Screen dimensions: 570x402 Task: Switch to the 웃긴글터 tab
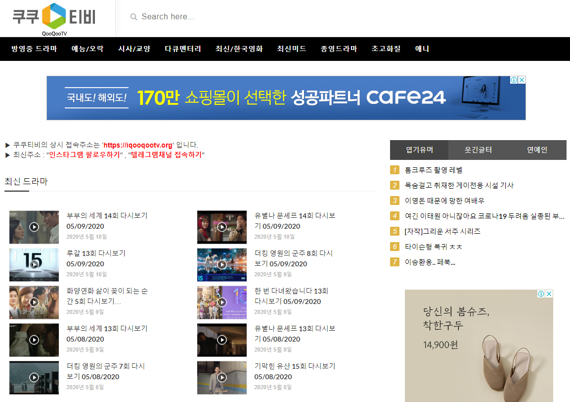click(478, 150)
